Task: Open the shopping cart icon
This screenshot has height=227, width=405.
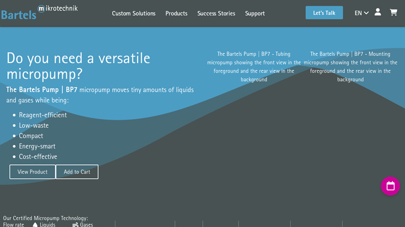Action: click(x=393, y=12)
